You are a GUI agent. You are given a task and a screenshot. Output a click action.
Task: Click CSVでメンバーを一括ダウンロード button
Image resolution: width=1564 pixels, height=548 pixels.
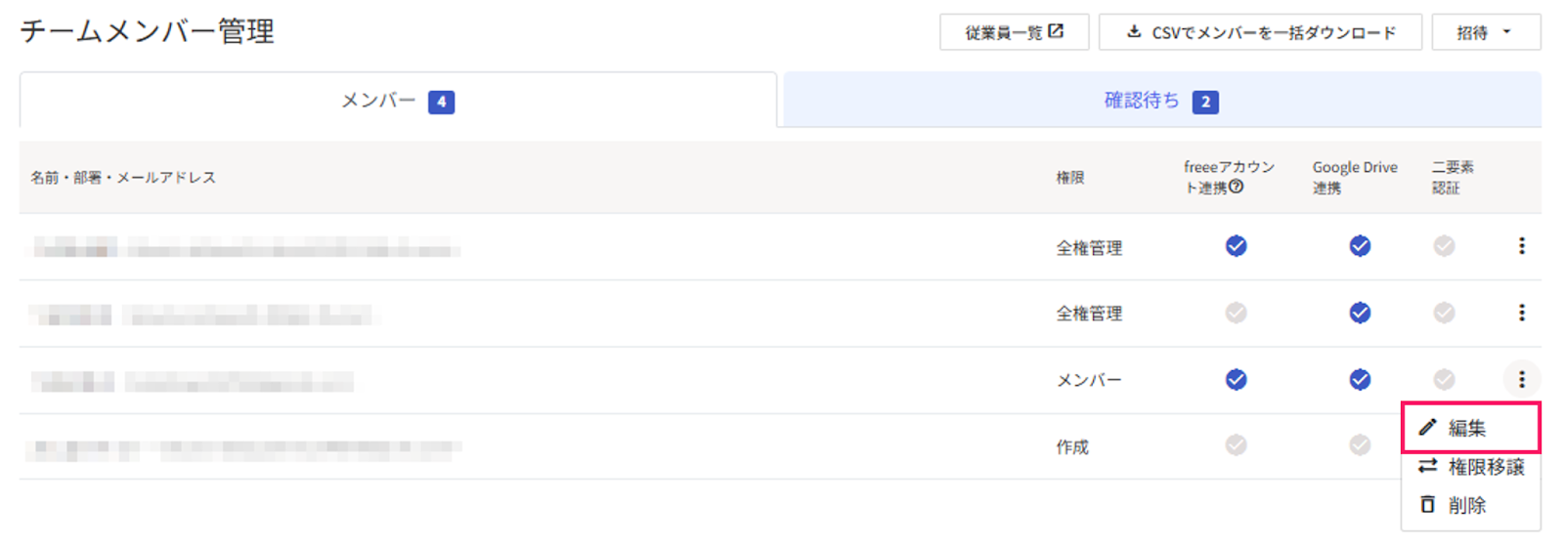(x=1260, y=32)
